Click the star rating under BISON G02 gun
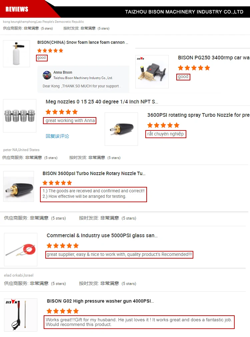Image resolution: width=250 pixels, height=337 pixels. pyautogui.click(x=63, y=311)
